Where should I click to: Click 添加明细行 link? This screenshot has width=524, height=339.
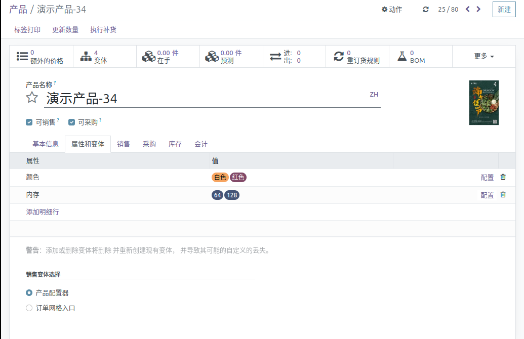click(43, 212)
